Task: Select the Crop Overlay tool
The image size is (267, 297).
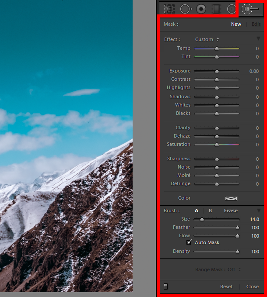Action: tap(169, 9)
